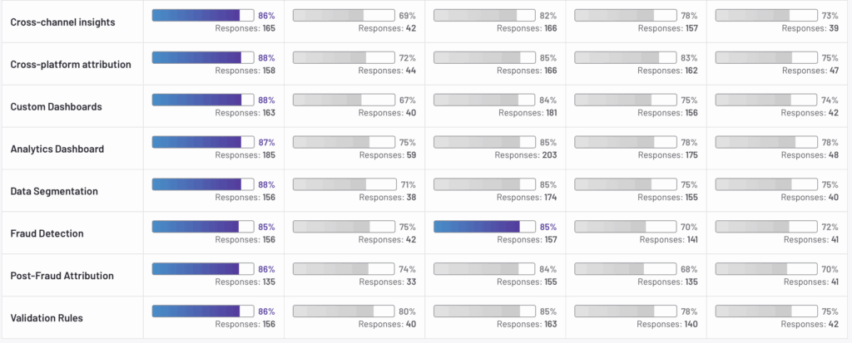
Task: Click the 71% bar in Data Segmentation row
Action: point(343,184)
